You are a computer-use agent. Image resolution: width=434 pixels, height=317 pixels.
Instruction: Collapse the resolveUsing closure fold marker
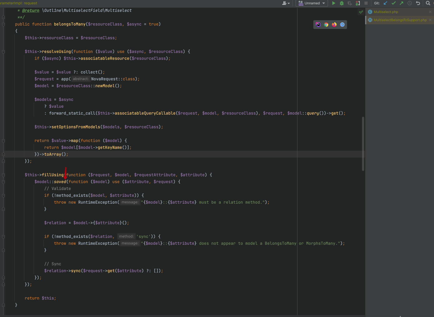3,52
